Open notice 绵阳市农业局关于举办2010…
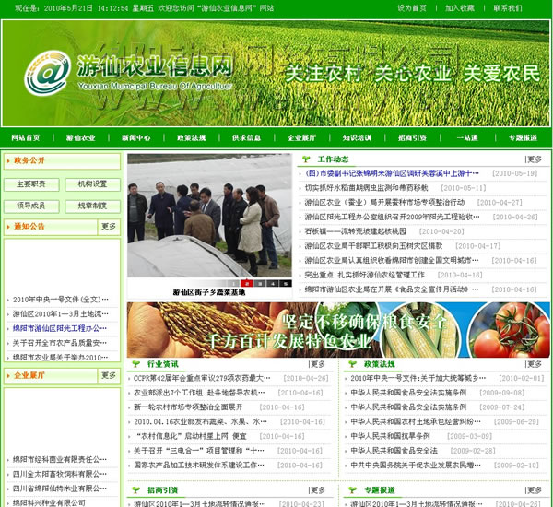The width and height of the screenshot is (553, 507). click(x=60, y=358)
